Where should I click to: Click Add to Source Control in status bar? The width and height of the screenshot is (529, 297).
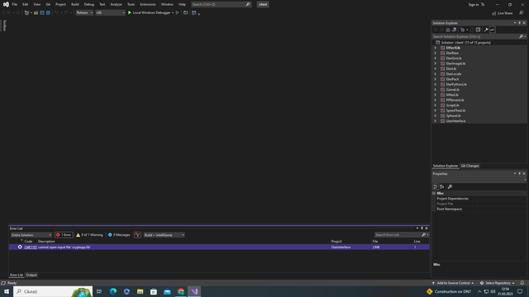(x=453, y=283)
